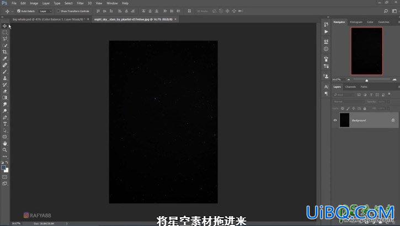Select the Blur tool
Viewport: 400px width, 226px height.
click(x=4, y=104)
